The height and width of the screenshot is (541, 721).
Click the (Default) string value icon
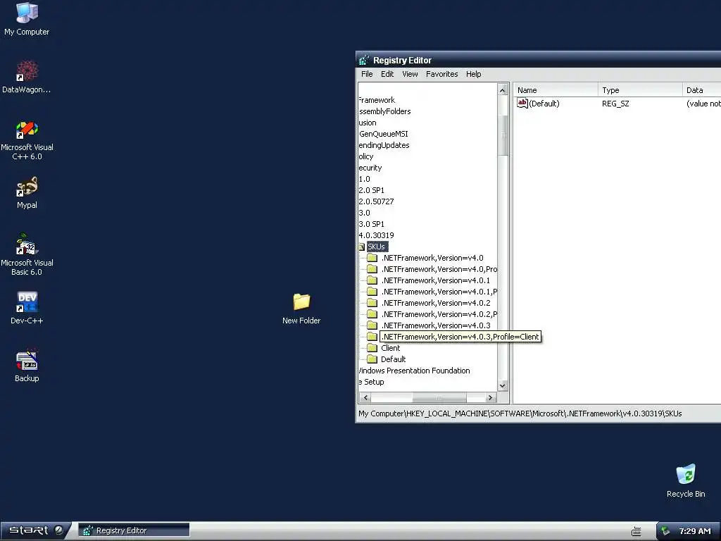point(522,103)
